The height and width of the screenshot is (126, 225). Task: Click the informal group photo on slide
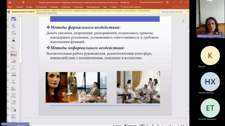(x=139, y=87)
